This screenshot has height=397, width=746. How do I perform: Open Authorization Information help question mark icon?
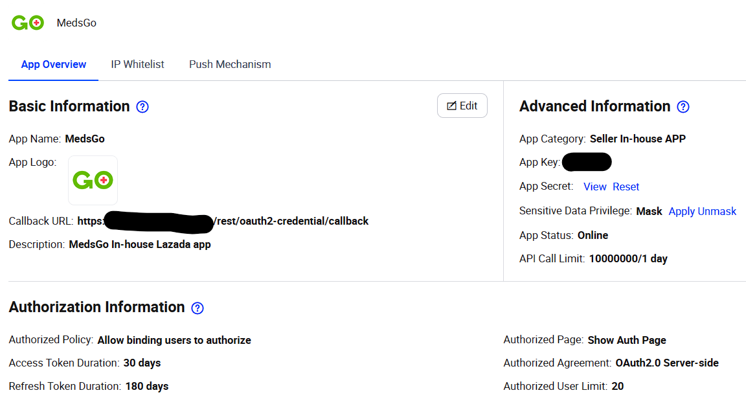tap(198, 308)
